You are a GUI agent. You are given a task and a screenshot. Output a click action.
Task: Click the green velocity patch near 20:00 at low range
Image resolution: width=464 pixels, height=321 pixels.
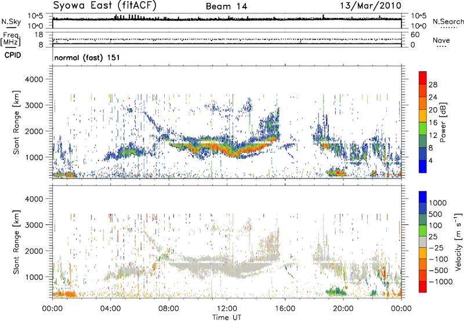tap(336, 291)
